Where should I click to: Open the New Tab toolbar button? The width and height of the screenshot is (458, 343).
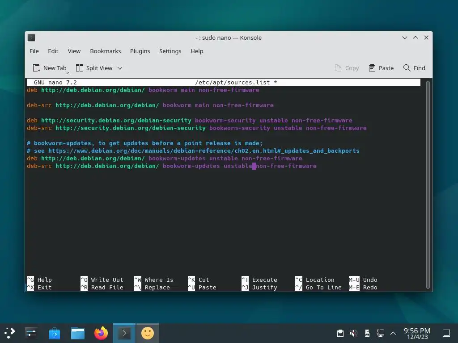50,68
